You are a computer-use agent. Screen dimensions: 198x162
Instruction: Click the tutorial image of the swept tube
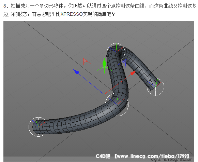tap(98, 91)
